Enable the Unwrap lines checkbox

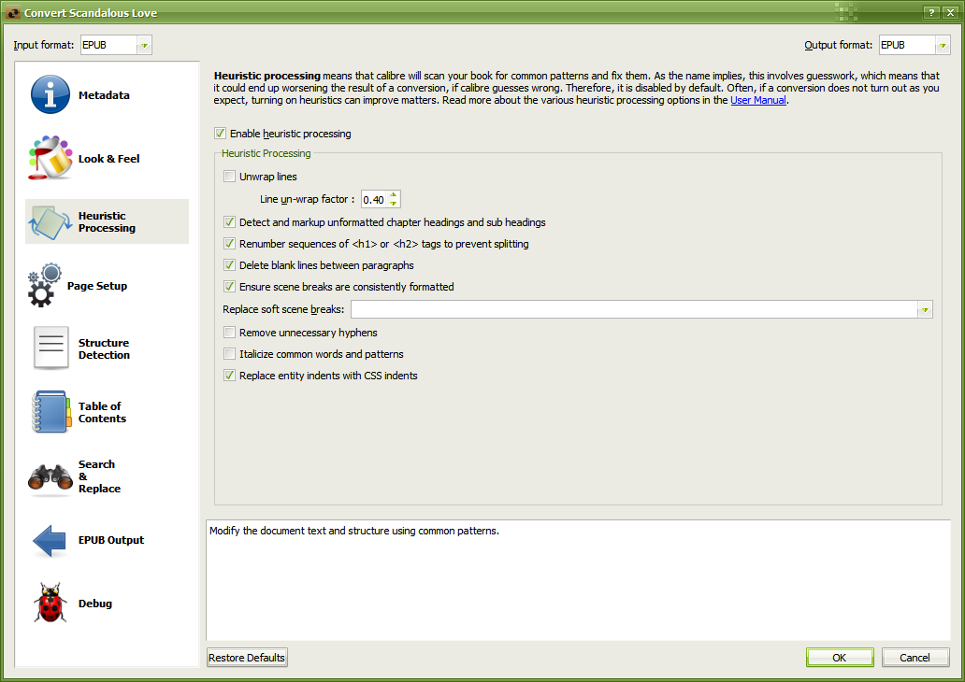(230, 177)
